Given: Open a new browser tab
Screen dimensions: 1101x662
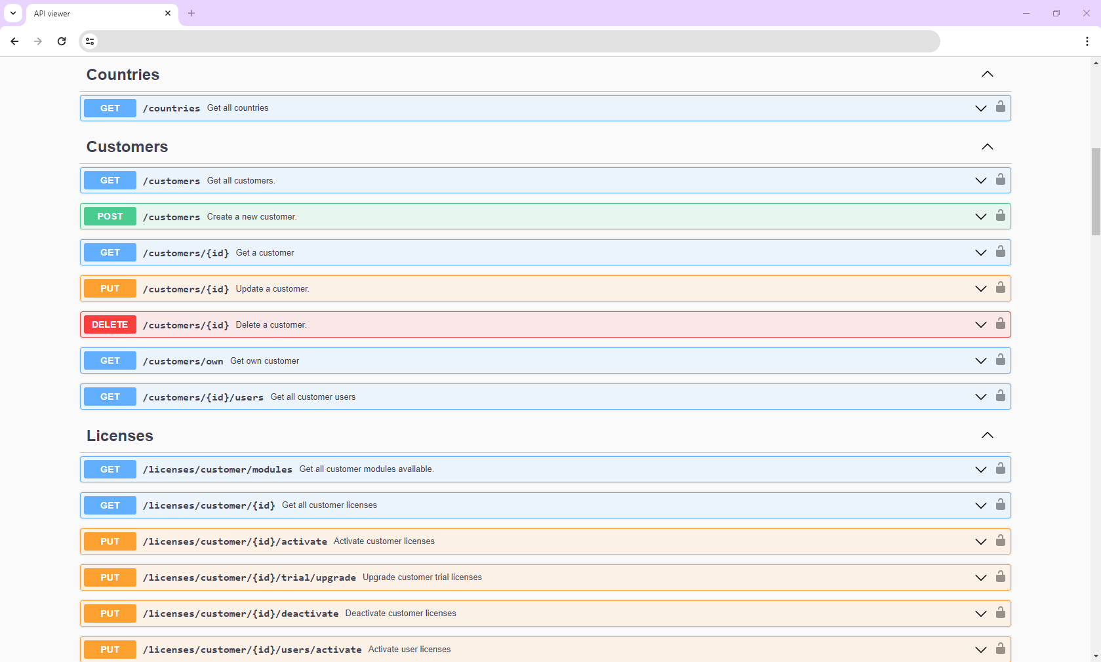Looking at the screenshot, I should 191,14.
